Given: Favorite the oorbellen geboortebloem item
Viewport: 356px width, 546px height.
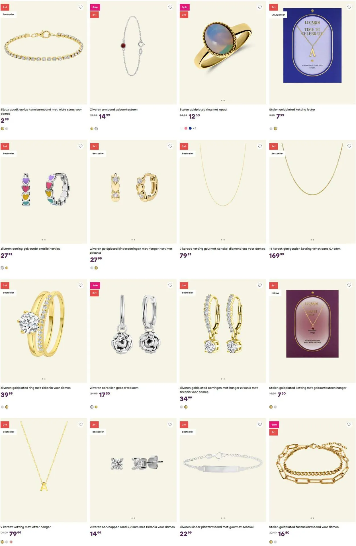Looking at the screenshot, I should click(170, 285).
